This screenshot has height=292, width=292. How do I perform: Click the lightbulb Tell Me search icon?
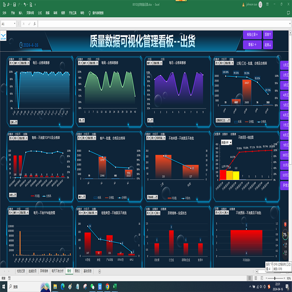click(89, 13)
